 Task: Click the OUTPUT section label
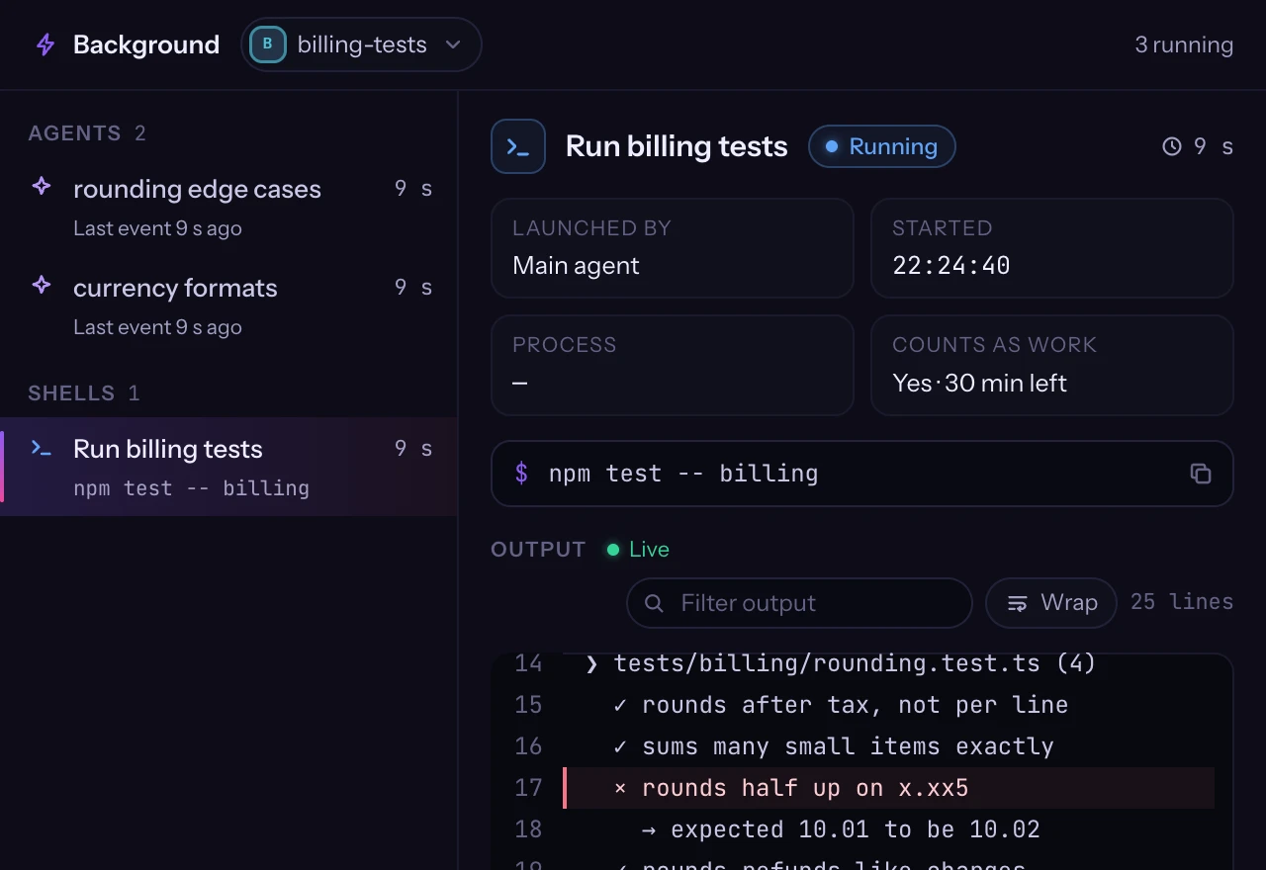[x=538, y=550]
